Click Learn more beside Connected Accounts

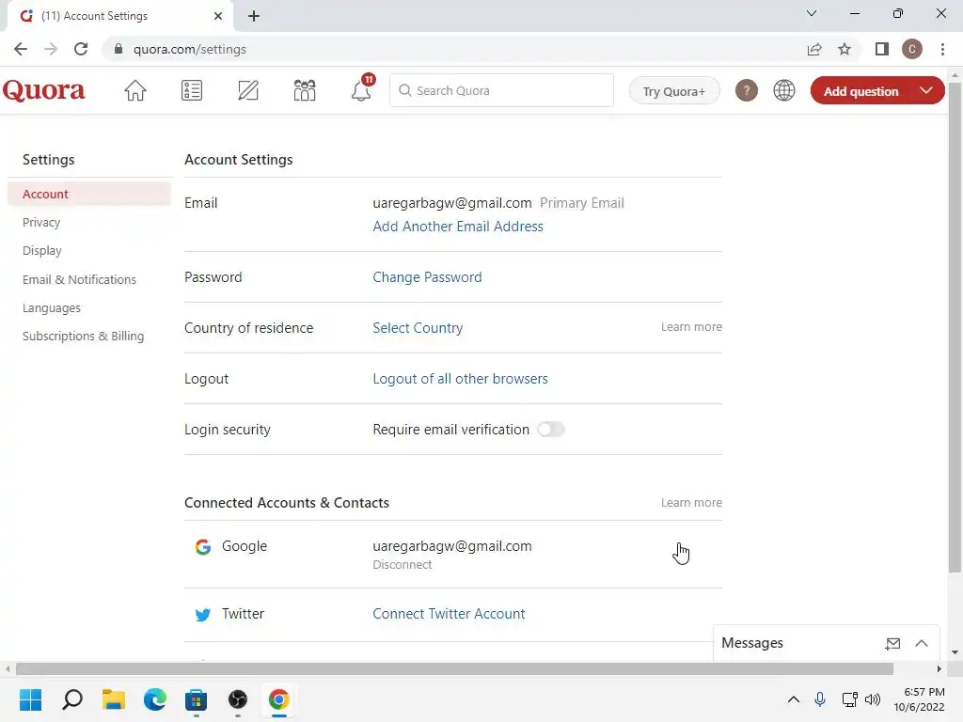(x=691, y=503)
